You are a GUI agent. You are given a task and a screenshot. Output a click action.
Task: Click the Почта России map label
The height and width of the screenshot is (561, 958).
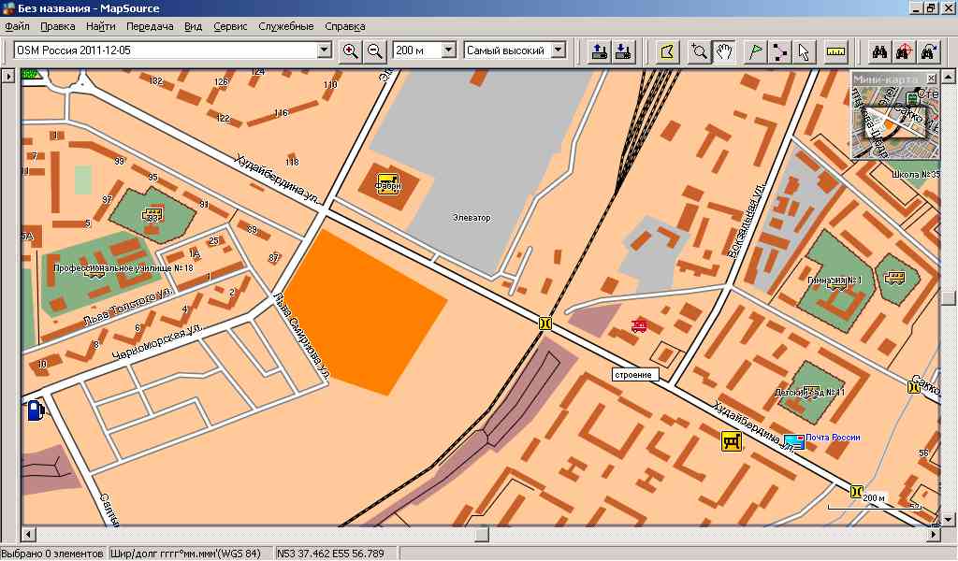pos(833,438)
